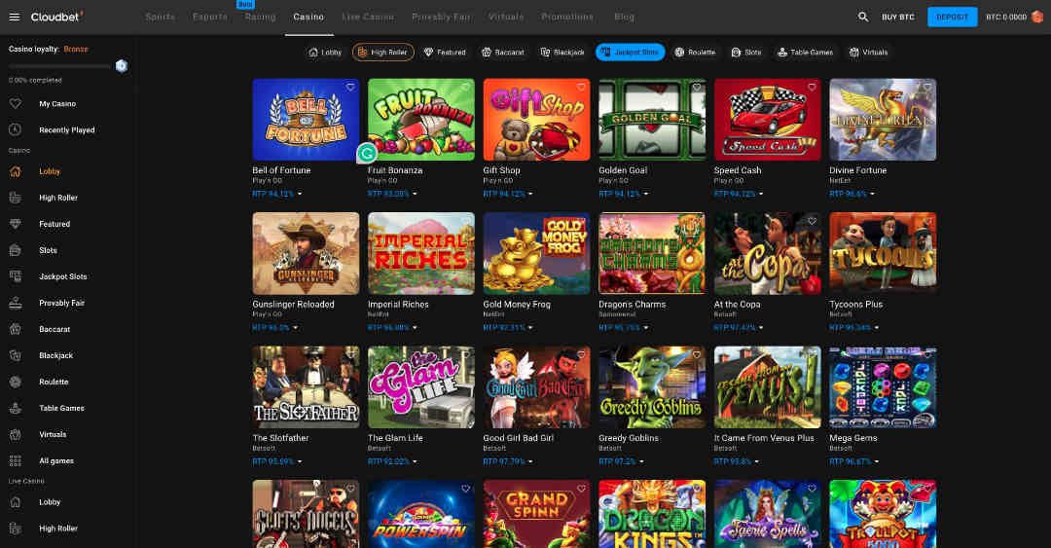
Task: Click the Jackpot Slots icon in sidebar
Action: click(x=16, y=276)
